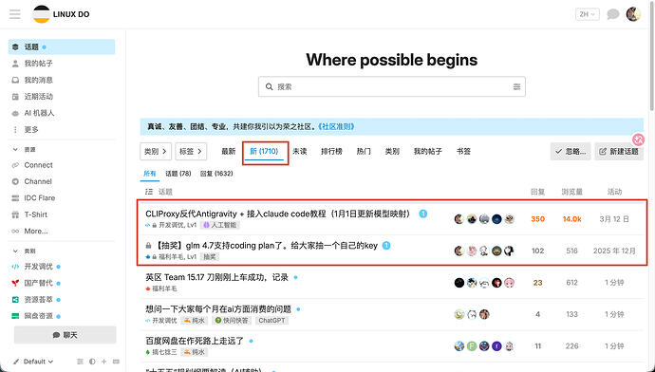
Task: Expand 更多 in the sidebar
Action: tap(62, 129)
